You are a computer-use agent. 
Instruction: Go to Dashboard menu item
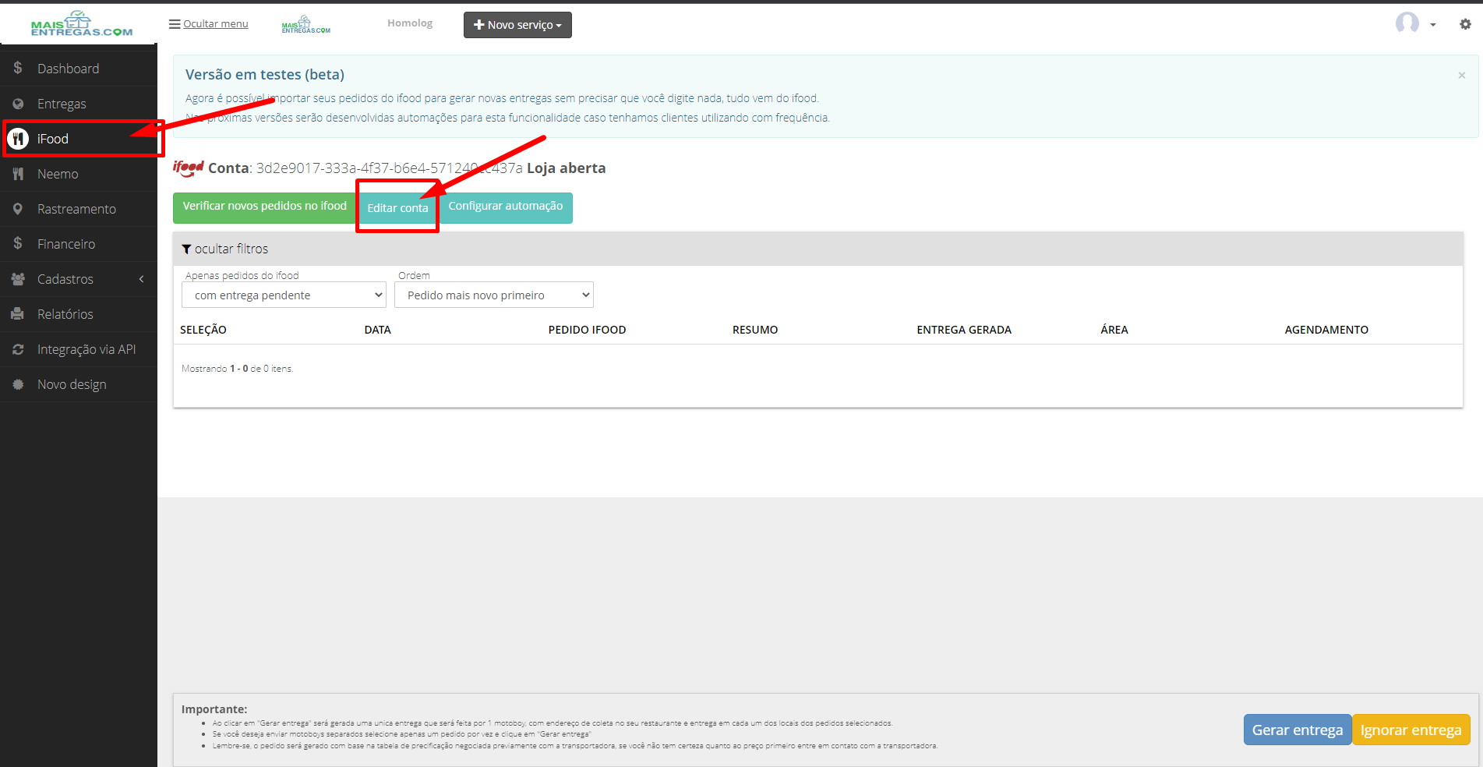(x=79, y=68)
